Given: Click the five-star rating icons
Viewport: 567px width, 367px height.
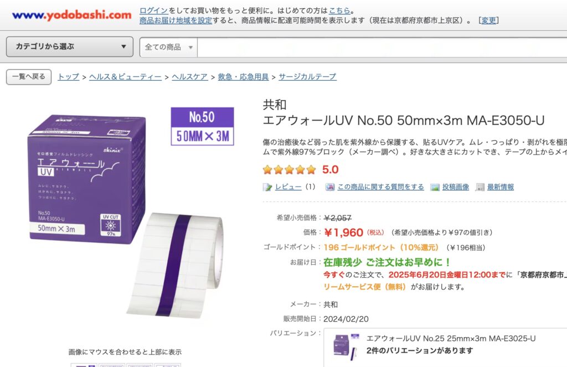Looking at the screenshot, I should [x=289, y=169].
